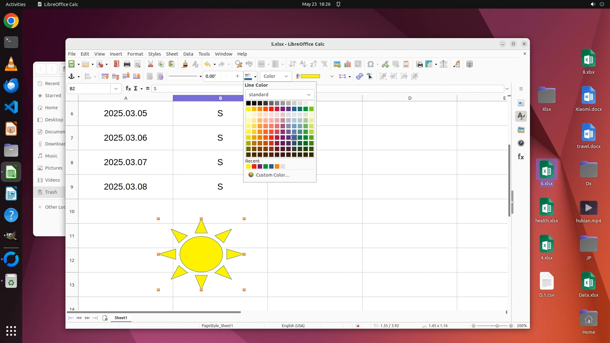Click the Custom Color... button
Image resolution: width=610 pixels, height=343 pixels.
pos(272,175)
